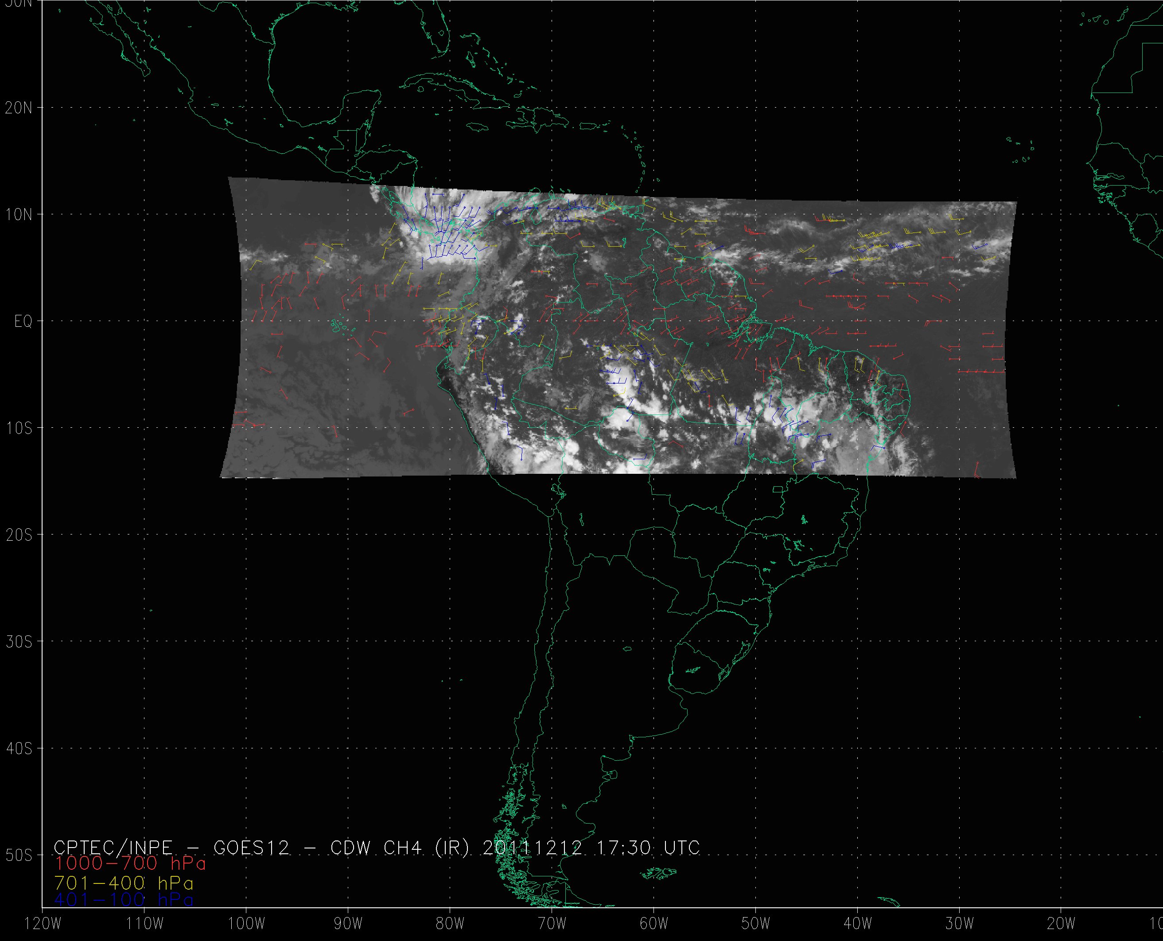Click the yellow 701-400 hPa legend entry
The height and width of the screenshot is (941, 1163).
[124, 883]
